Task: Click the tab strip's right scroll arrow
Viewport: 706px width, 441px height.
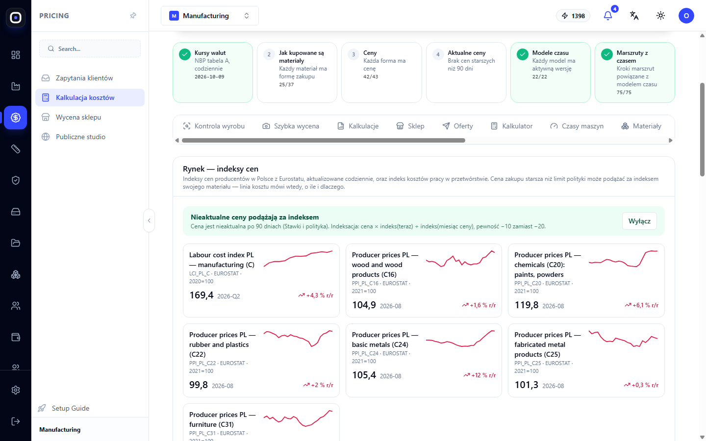Action: point(671,141)
